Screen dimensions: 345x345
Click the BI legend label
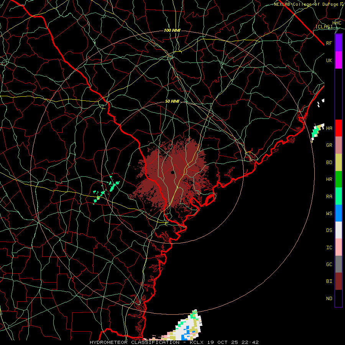pos(329,281)
